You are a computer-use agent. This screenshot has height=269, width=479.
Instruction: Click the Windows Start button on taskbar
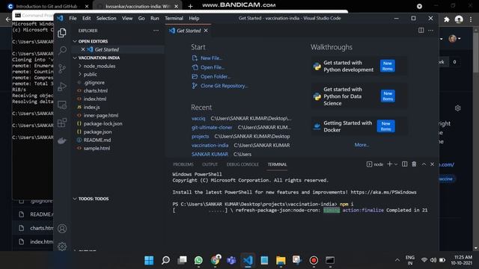[x=149, y=260]
